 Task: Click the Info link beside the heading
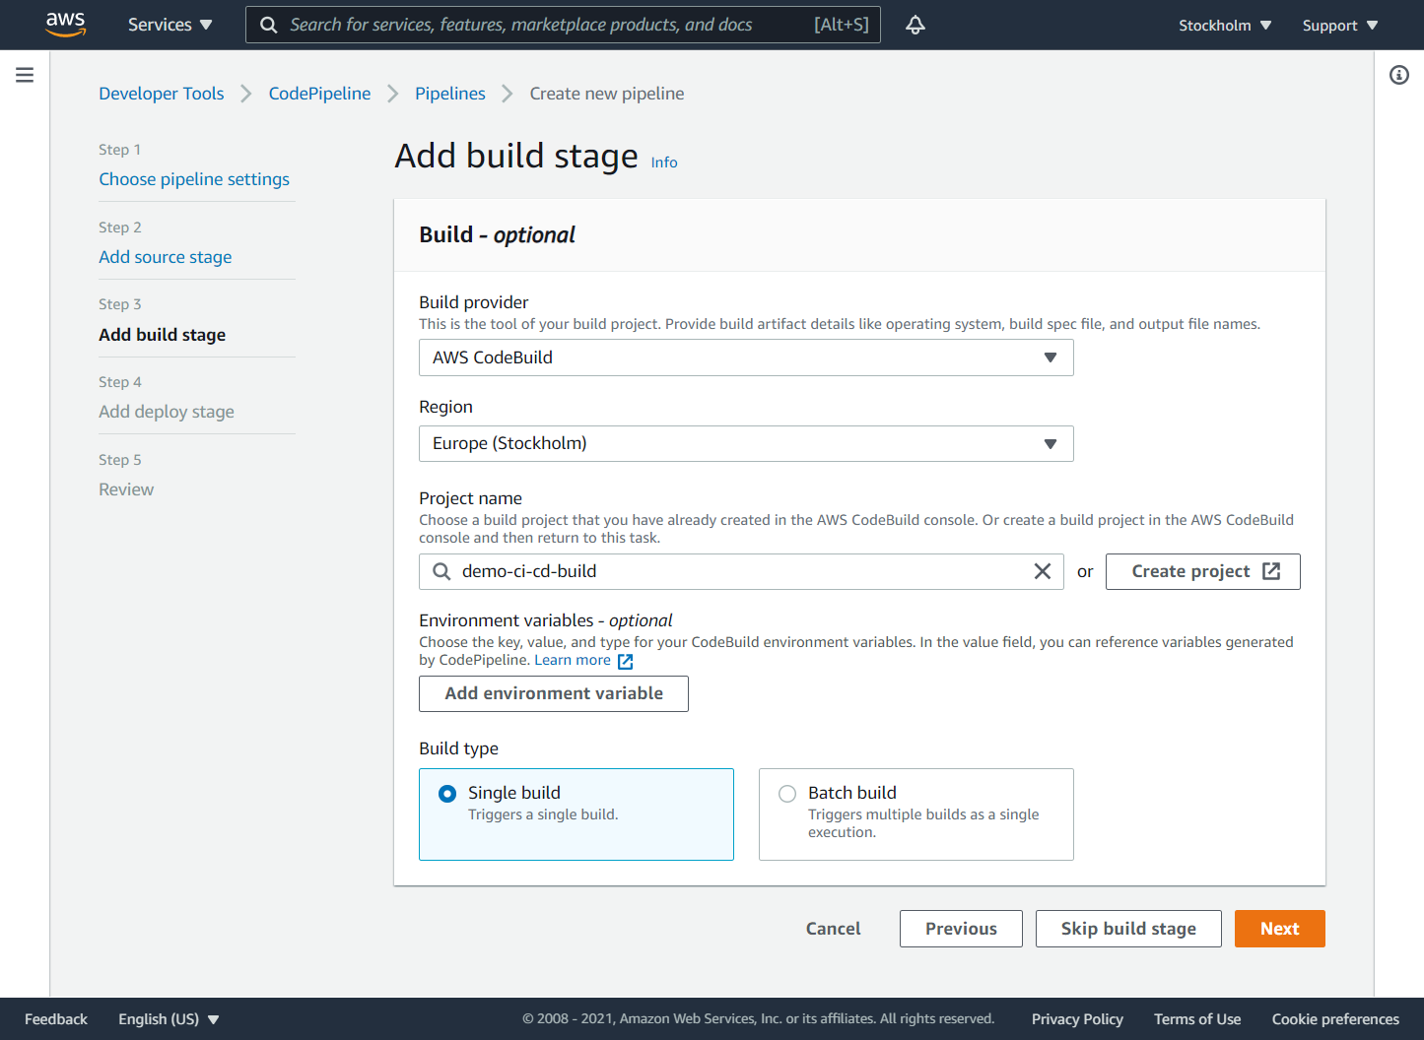[664, 162]
